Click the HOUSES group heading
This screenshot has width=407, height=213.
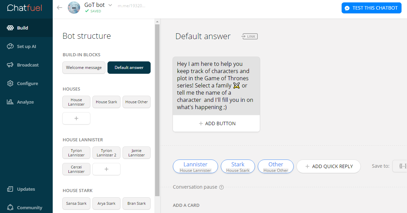coord(72,89)
